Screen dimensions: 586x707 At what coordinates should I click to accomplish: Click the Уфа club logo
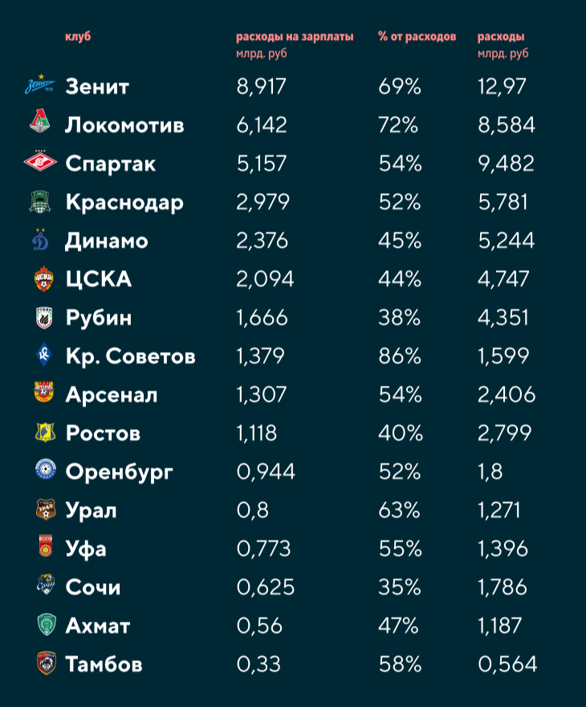tap(46, 546)
